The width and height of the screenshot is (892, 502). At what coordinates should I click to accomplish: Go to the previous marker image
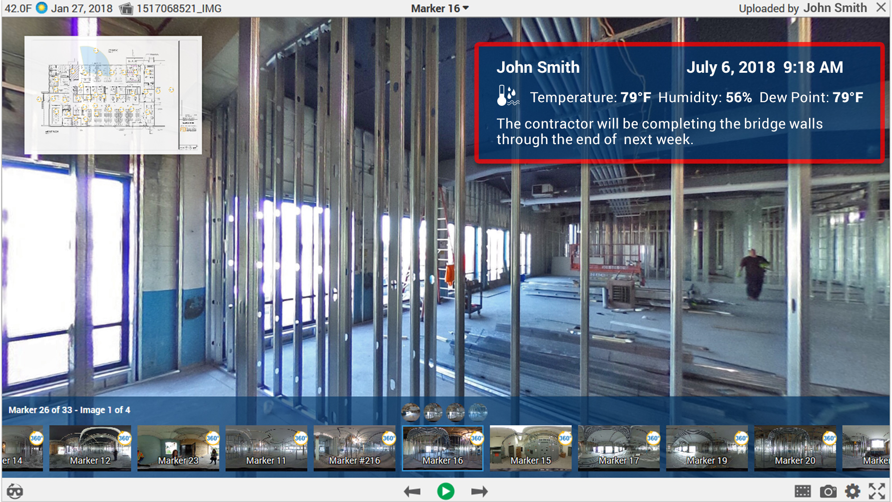[x=412, y=492]
